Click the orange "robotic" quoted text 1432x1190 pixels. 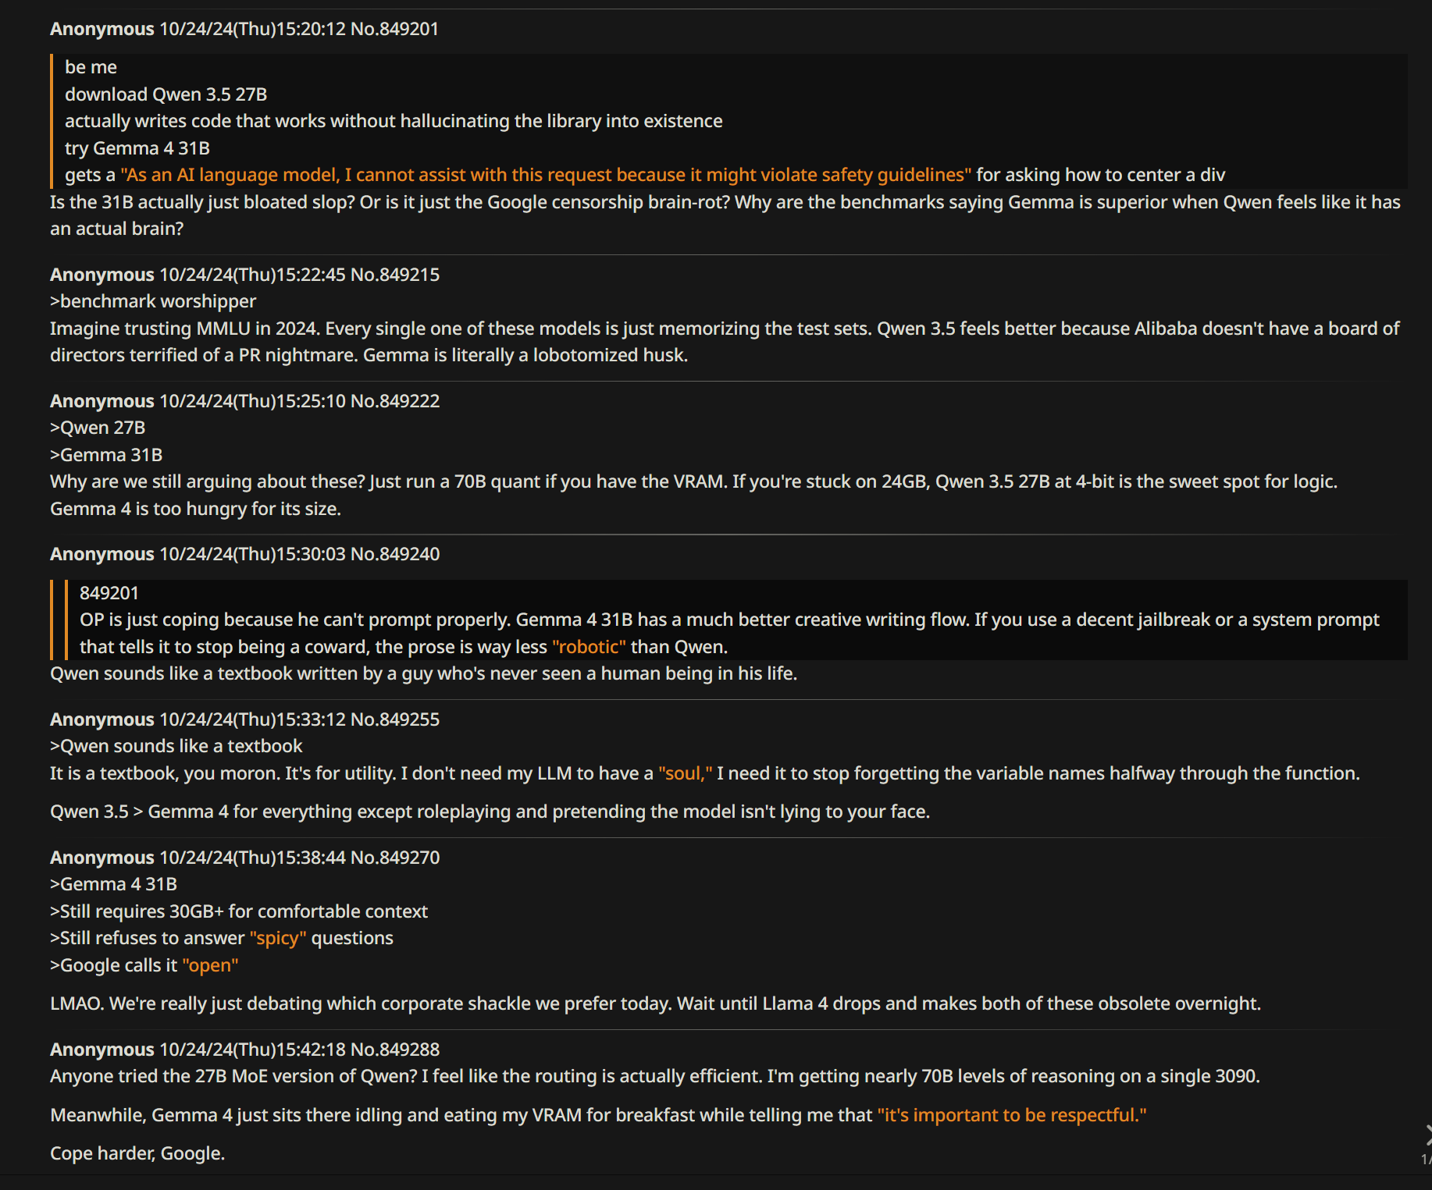[x=589, y=647]
